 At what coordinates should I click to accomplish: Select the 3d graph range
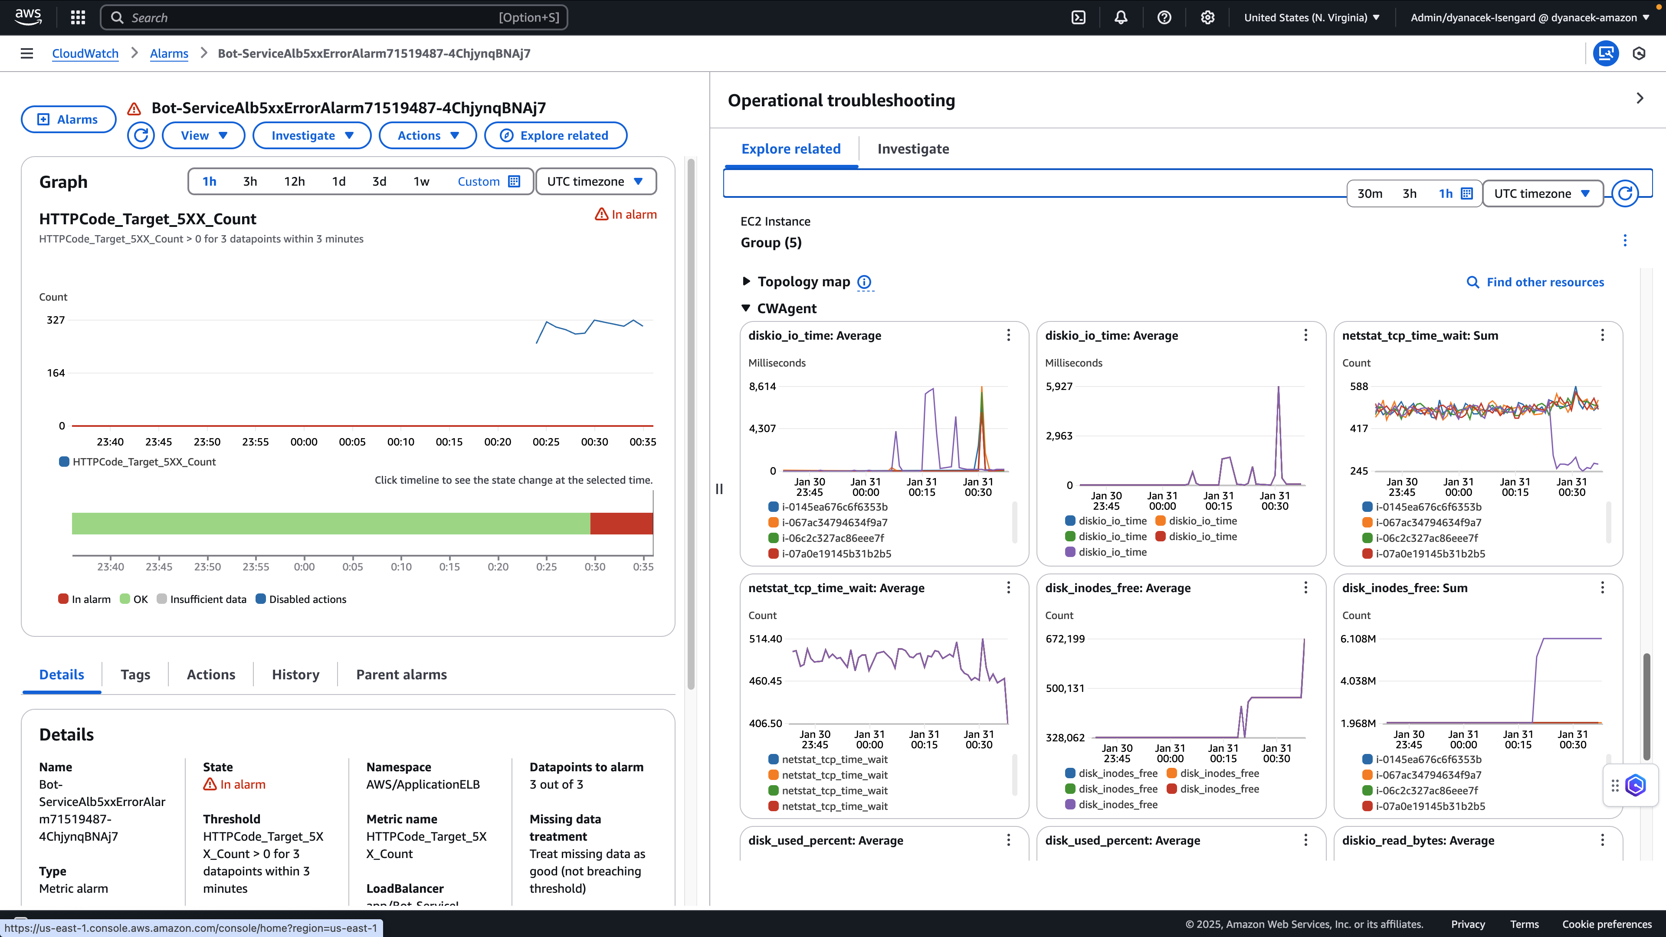[380, 181]
